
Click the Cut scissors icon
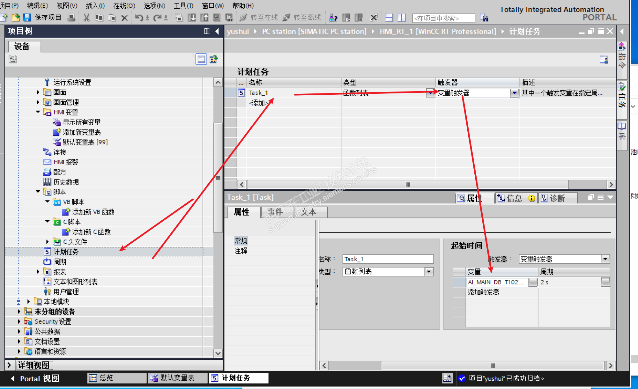(x=86, y=18)
